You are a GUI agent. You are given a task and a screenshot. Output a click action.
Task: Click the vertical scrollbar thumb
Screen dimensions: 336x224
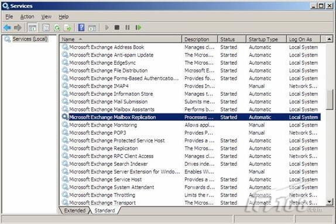[x=329, y=100]
